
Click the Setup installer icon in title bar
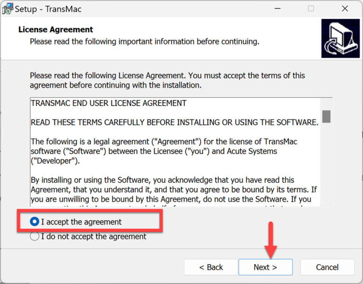click(8, 9)
